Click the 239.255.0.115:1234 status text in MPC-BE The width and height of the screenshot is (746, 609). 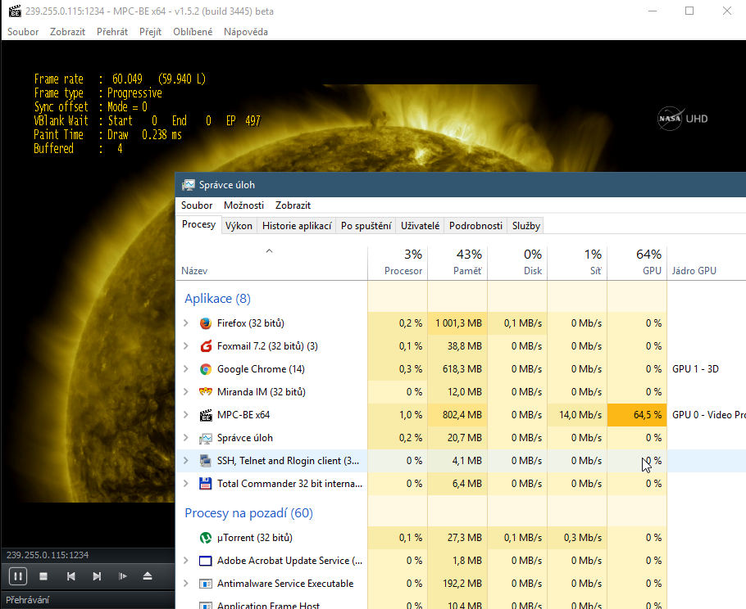click(x=48, y=555)
